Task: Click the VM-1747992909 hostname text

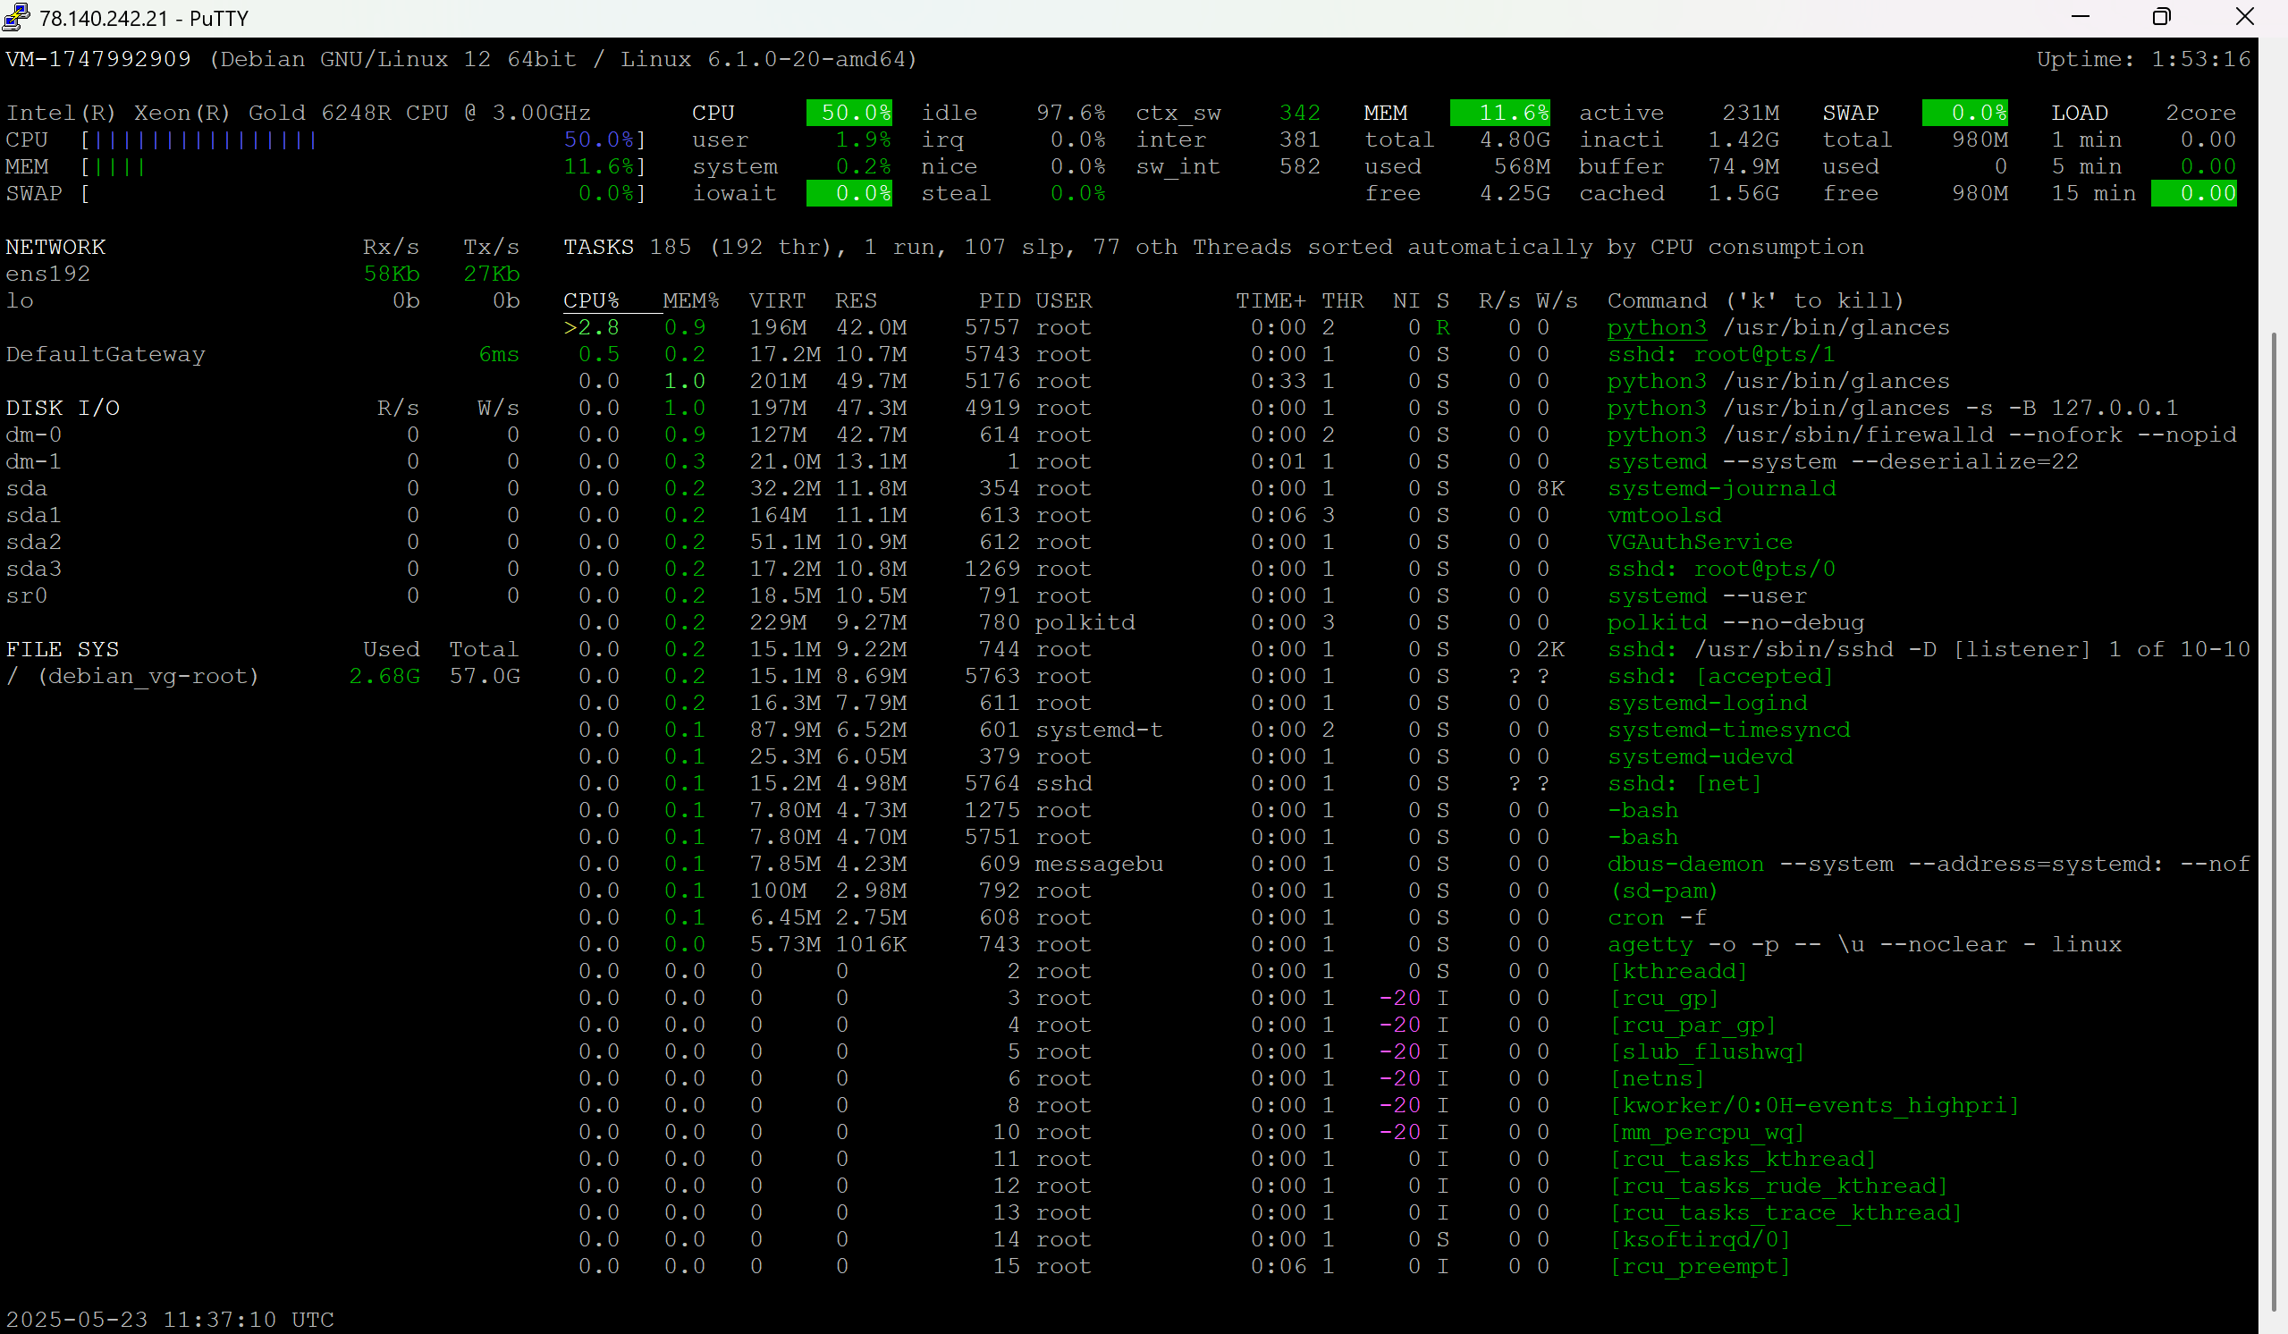Action: 98,59
